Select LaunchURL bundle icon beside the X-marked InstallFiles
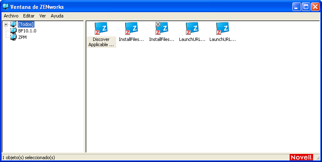Screen dimensions: 322x162 click(192, 28)
